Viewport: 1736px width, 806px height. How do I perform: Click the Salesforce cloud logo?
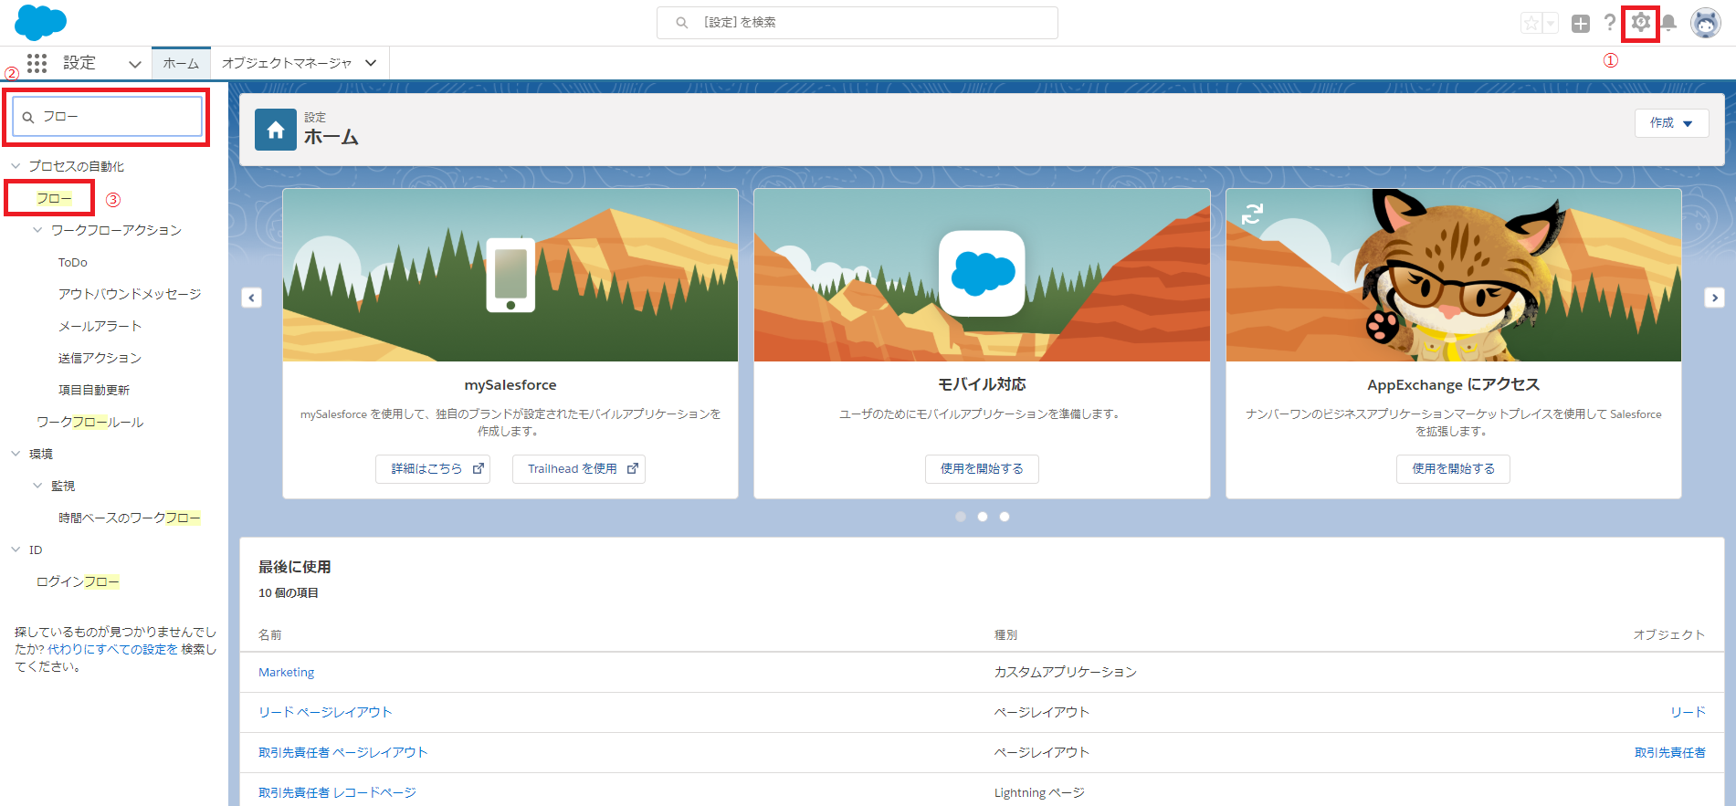click(40, 22)
